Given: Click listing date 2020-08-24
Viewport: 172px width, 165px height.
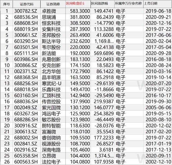Looking at the screenshot, I should click(x=158, y=65).
